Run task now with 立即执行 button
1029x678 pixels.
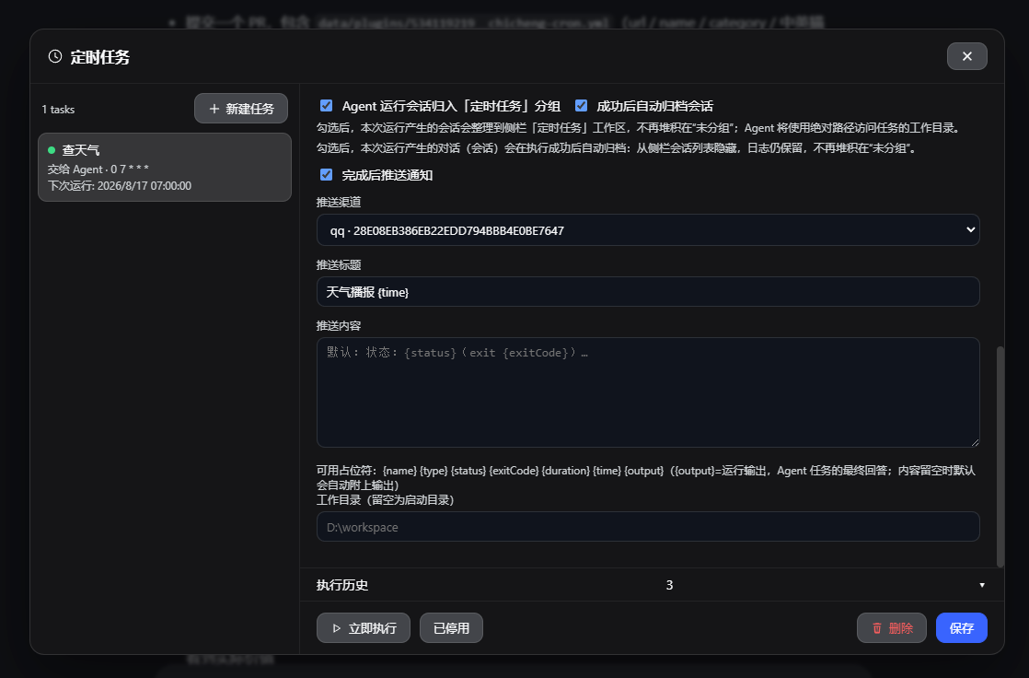[x=364, y=628]
